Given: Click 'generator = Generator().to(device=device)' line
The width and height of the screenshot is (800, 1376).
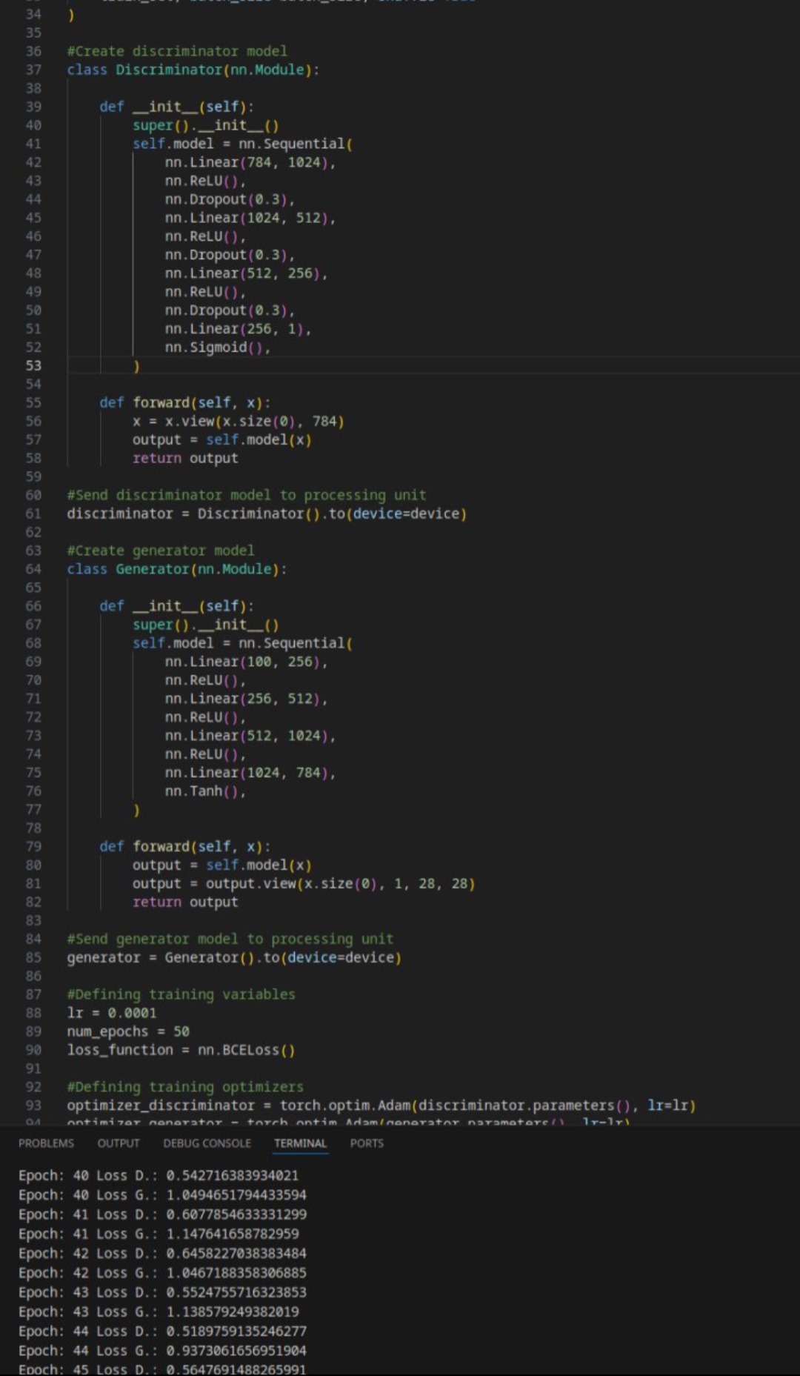Looking at the screenshot, I should pyautogui.click(x=234, y=957).
